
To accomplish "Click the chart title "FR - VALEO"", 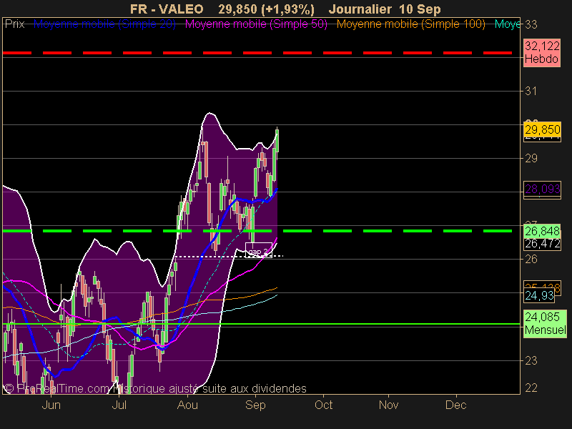I will [x=167, y=9].
